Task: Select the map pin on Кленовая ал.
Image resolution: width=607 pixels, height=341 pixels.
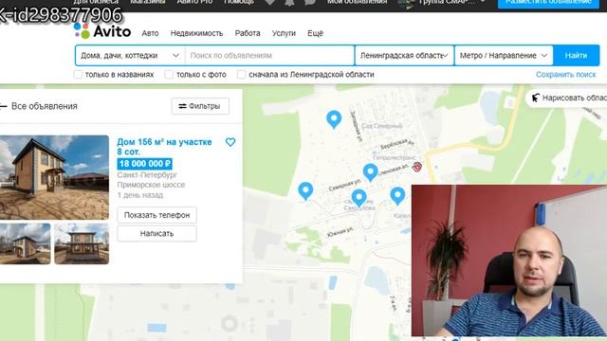Action: [371, 172]
